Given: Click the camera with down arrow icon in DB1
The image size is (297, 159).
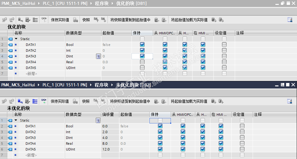Looking at the screenshot, I should (104, 19).
